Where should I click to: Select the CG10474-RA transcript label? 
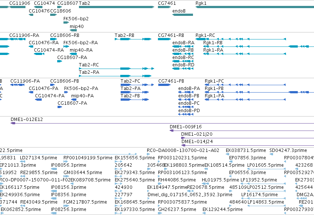49,50
